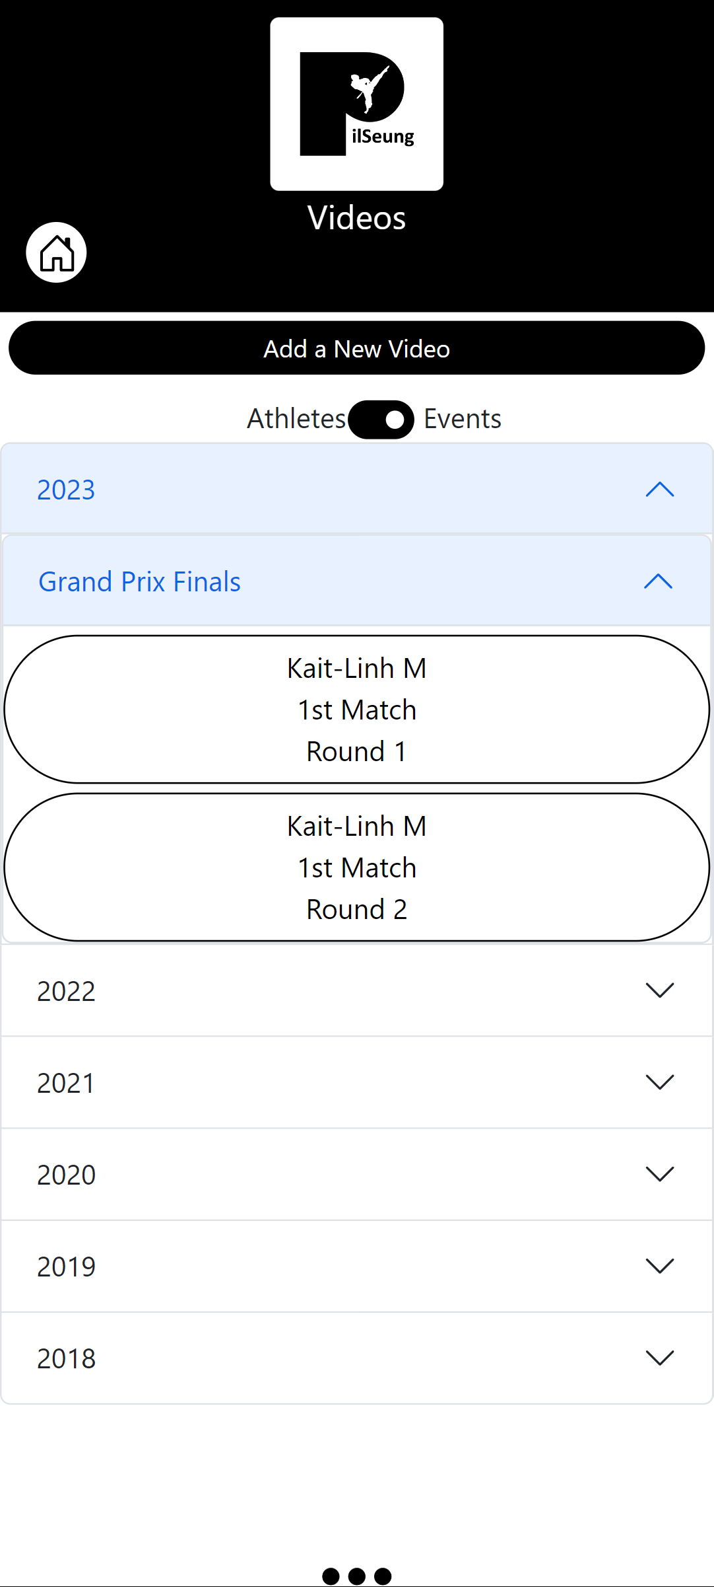
Task: Toggle the Athletes/Events switch
Action: click(381, 420)
